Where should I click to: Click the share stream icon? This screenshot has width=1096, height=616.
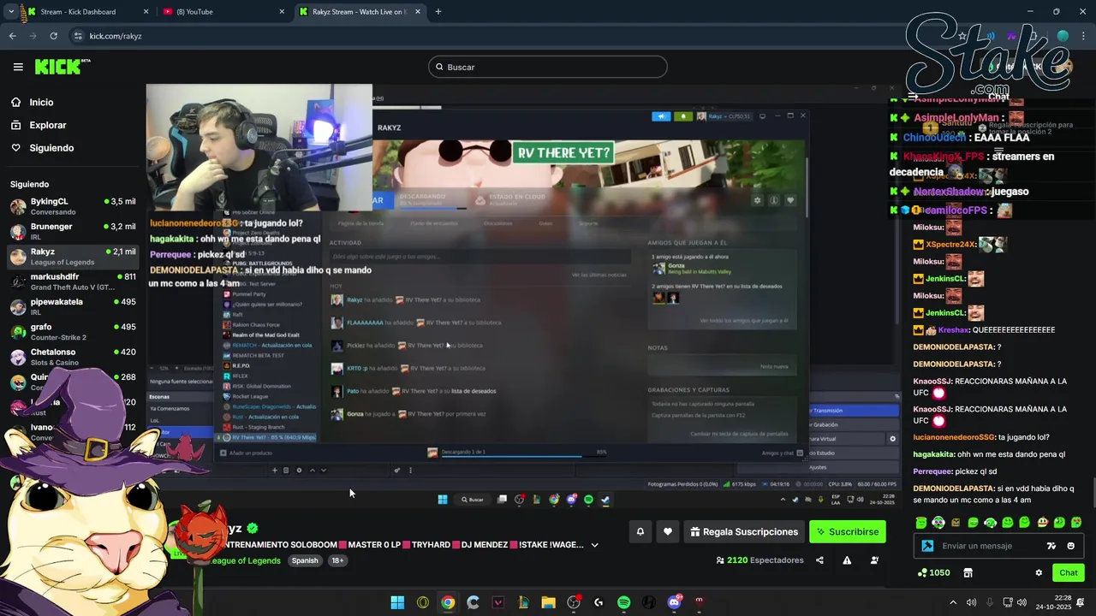[819, 560]
